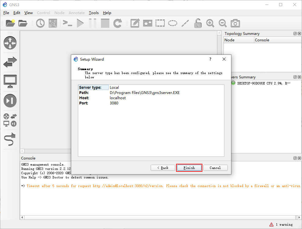Click the 1 warning status text
Screen dimensions: 302x229
pyautogui.click(x=284, y=224)
